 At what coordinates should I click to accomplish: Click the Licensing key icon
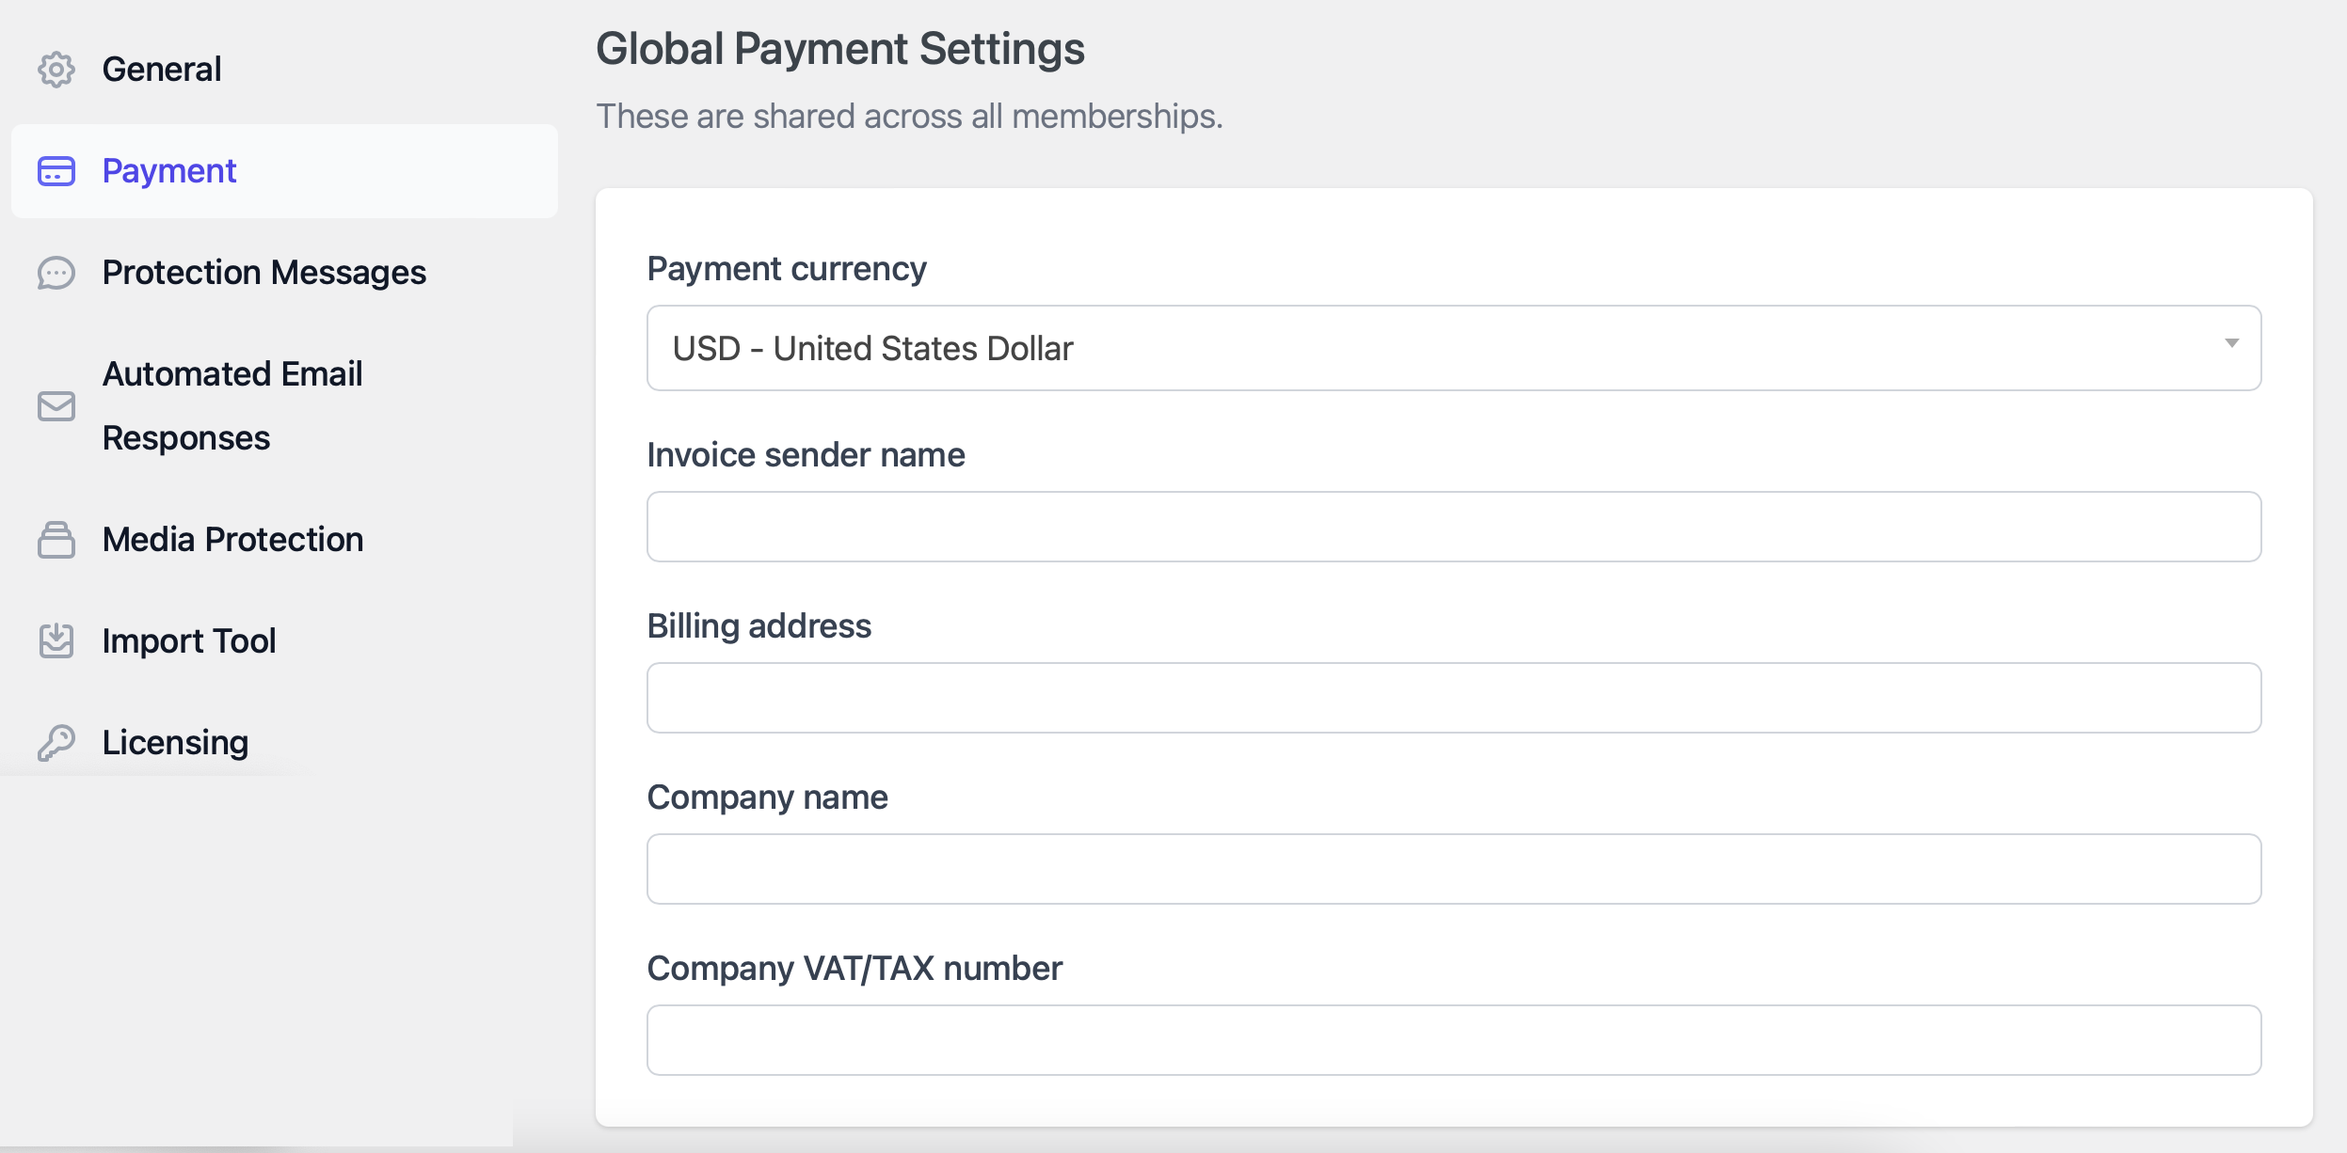(56, 743)
